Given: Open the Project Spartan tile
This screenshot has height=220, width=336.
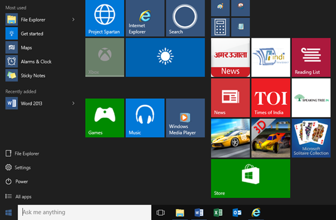Looking at the screenshot, I should tap(104, 18).
